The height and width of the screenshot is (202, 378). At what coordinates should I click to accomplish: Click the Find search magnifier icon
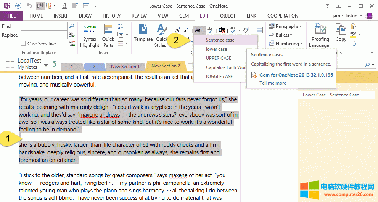(71, 26)
